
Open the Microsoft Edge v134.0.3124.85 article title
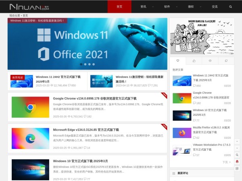86,130
